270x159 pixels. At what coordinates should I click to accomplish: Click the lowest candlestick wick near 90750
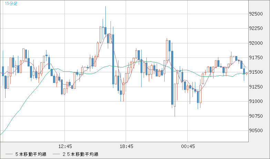[175, 112]
